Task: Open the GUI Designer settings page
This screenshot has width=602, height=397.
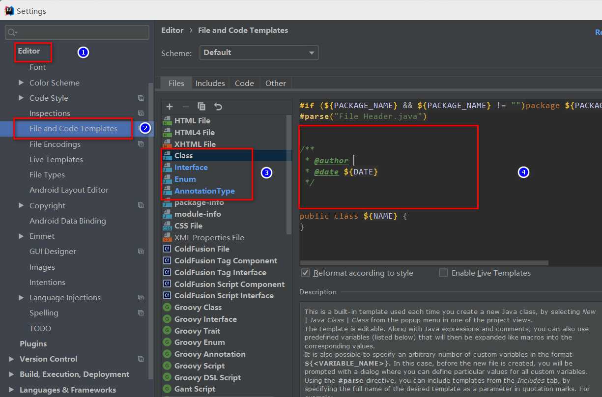Action: point(53,251)
